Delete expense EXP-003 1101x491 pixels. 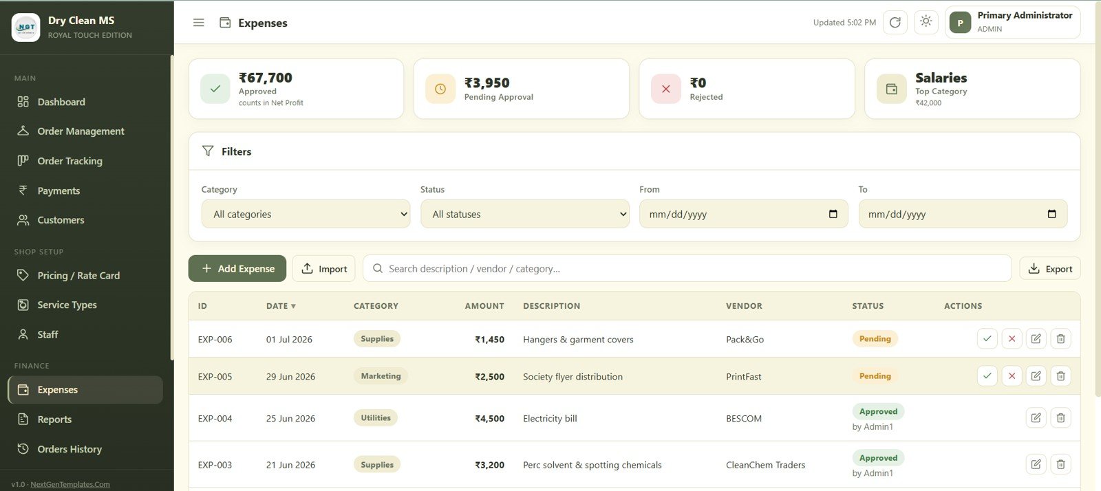[1061, 465]
